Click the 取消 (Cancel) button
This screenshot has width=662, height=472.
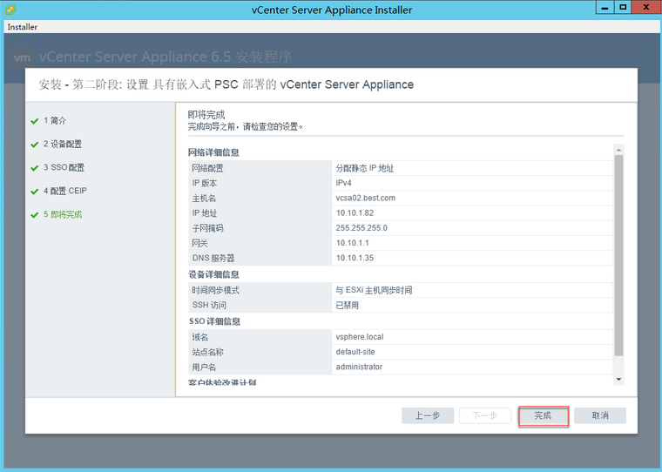coord(600,416)
